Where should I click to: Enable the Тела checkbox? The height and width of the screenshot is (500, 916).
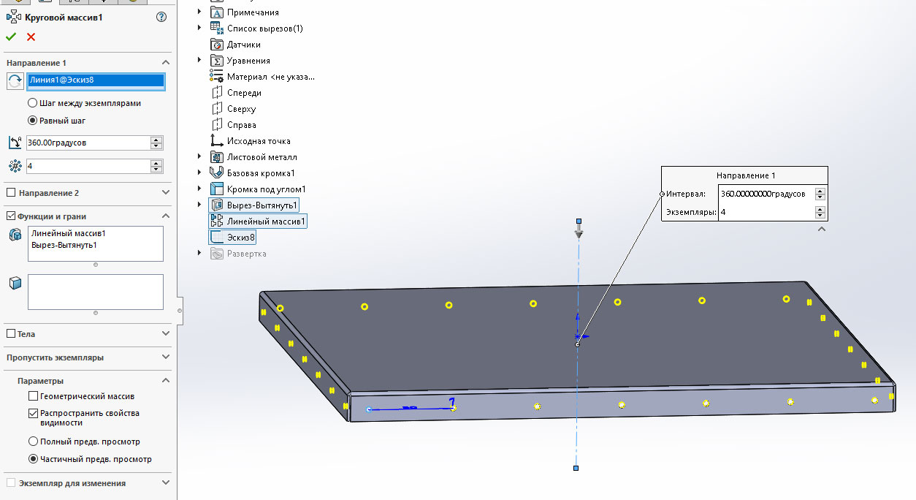11,334
